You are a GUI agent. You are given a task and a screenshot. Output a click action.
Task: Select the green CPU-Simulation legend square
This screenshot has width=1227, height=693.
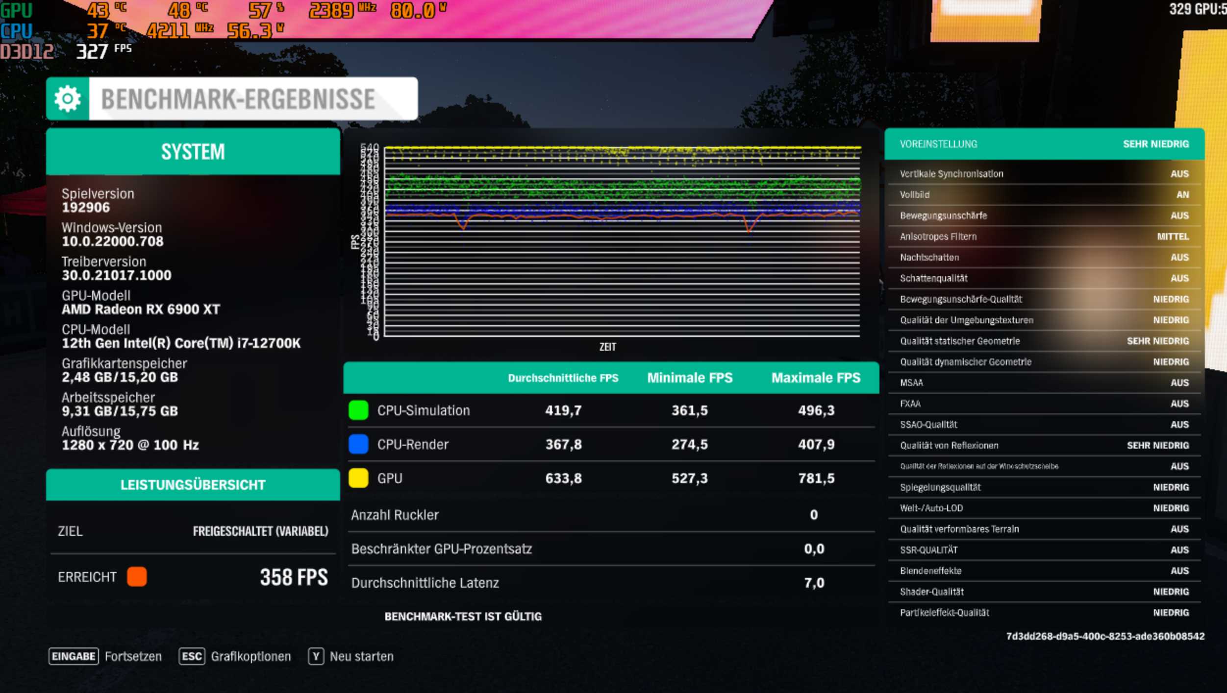[357, 410]
